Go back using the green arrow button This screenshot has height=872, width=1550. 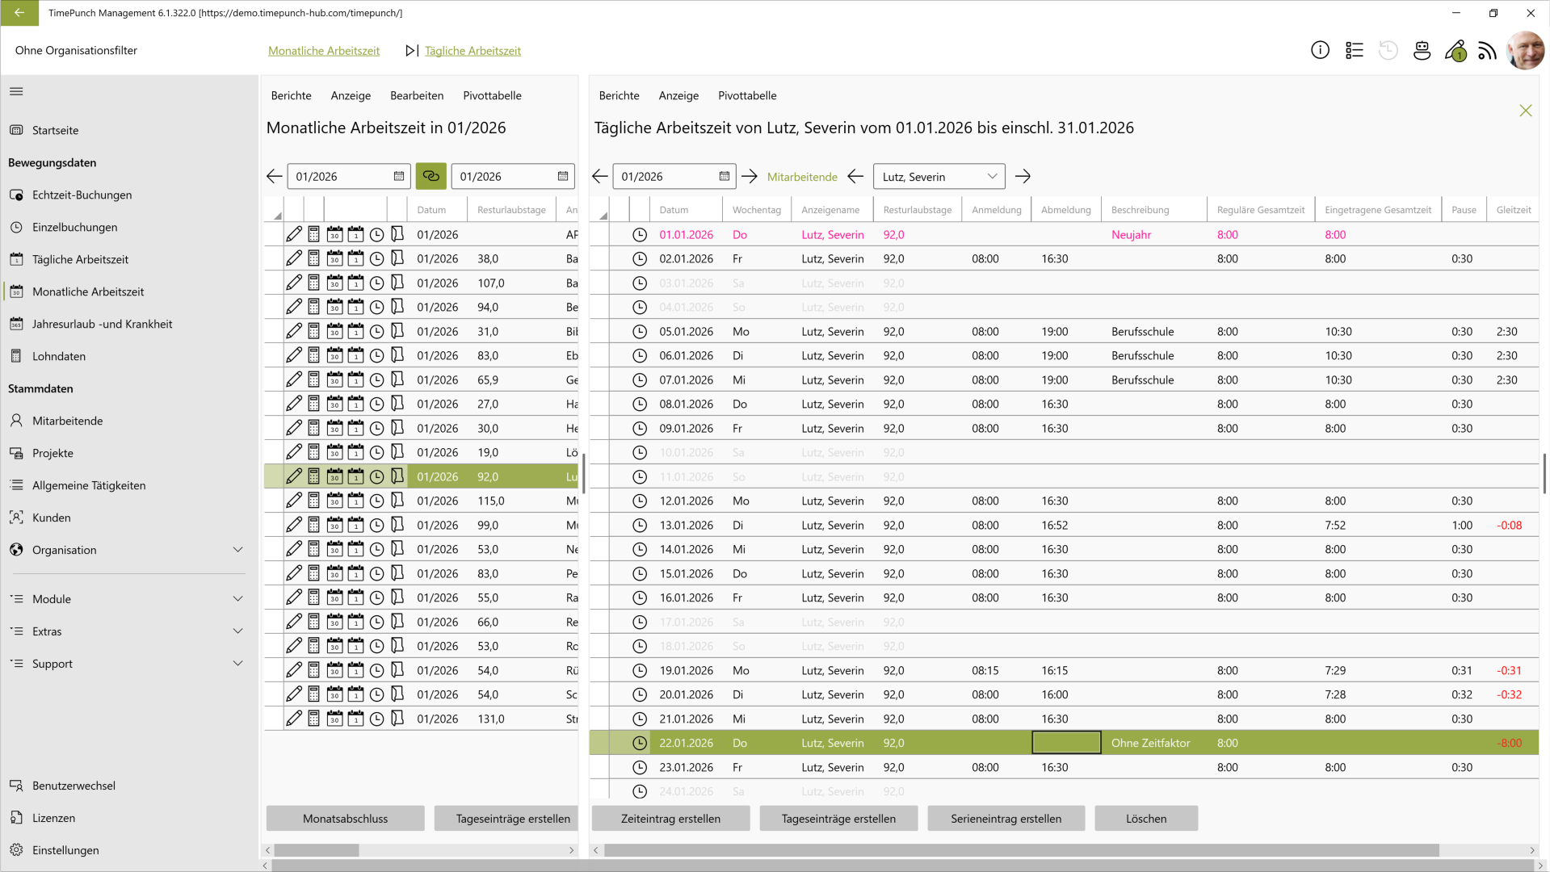coord(20,13)
